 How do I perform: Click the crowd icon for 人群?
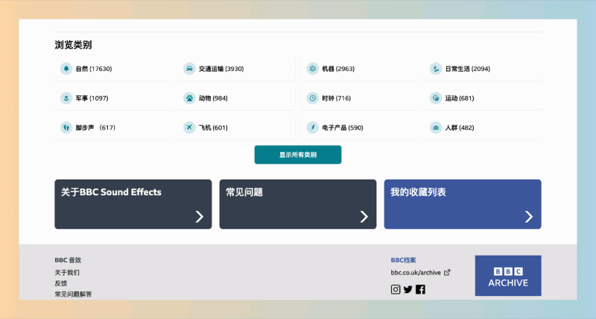tap(436, 127)
